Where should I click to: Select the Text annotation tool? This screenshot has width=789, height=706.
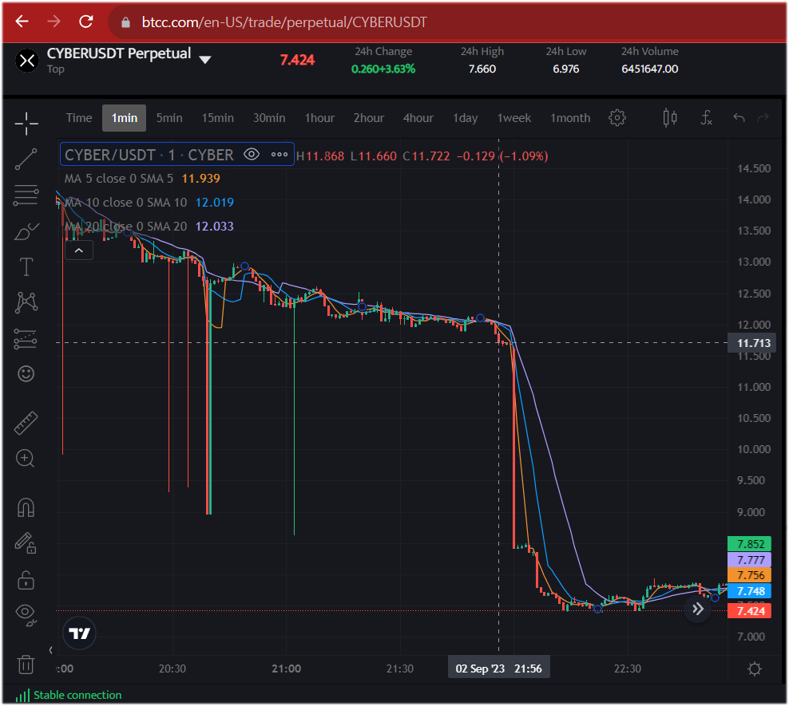(26, 266)
